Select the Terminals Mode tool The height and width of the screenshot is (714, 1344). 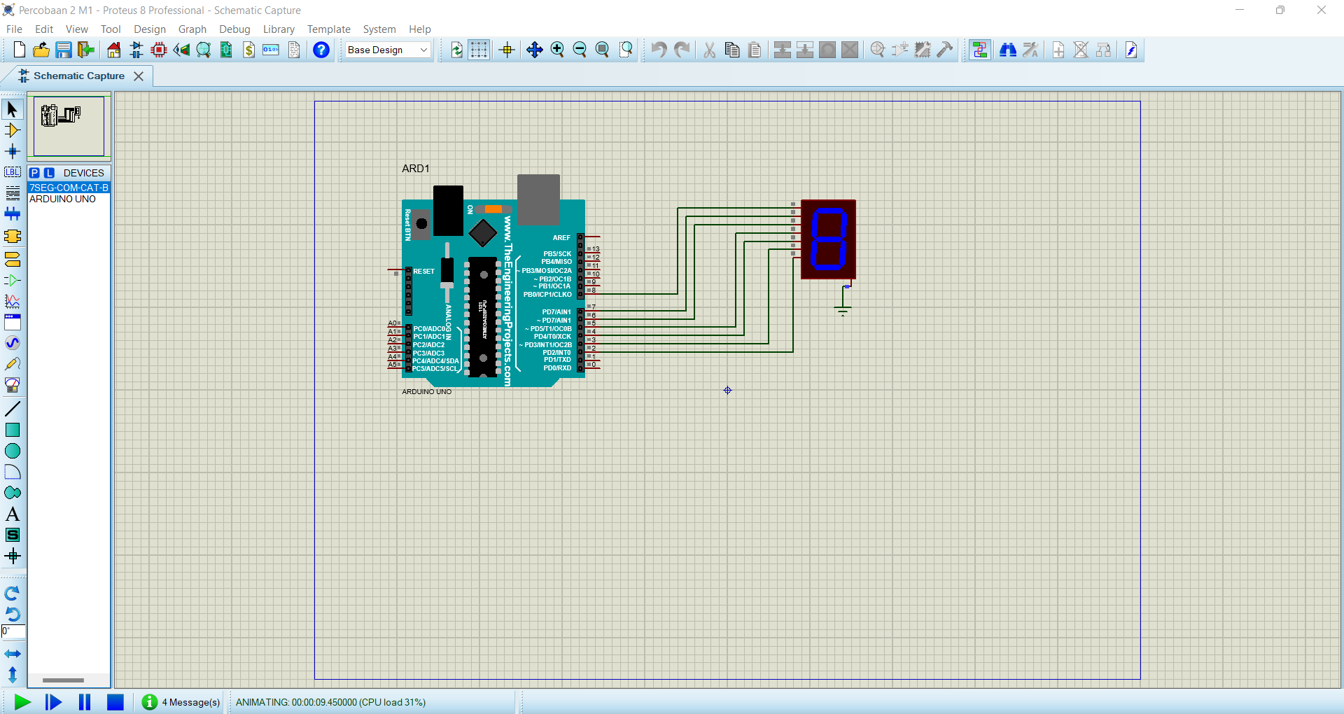point(12,260)
